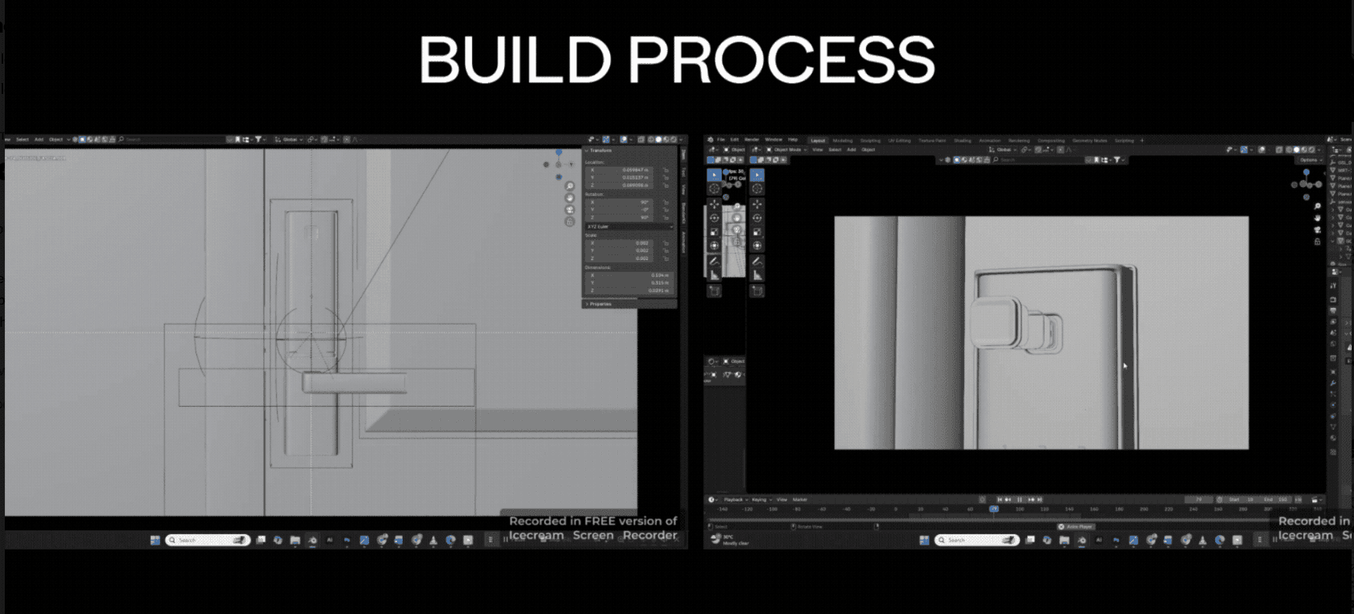Click the search field in right viewport header
1354x614 pixels.
(1039, 159)
